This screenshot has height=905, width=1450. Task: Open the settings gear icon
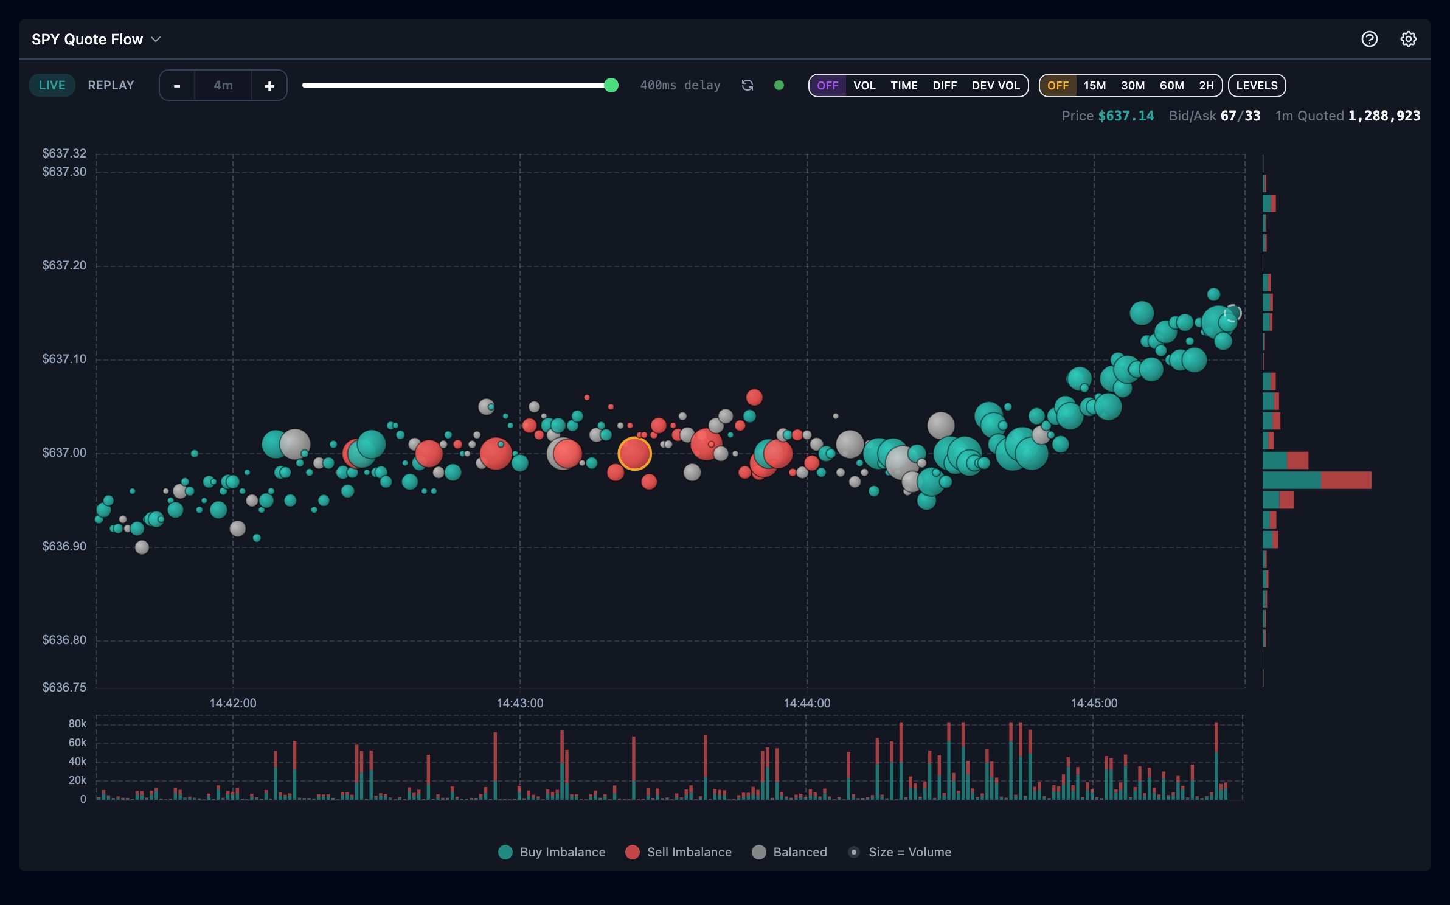coord(1408,39)
